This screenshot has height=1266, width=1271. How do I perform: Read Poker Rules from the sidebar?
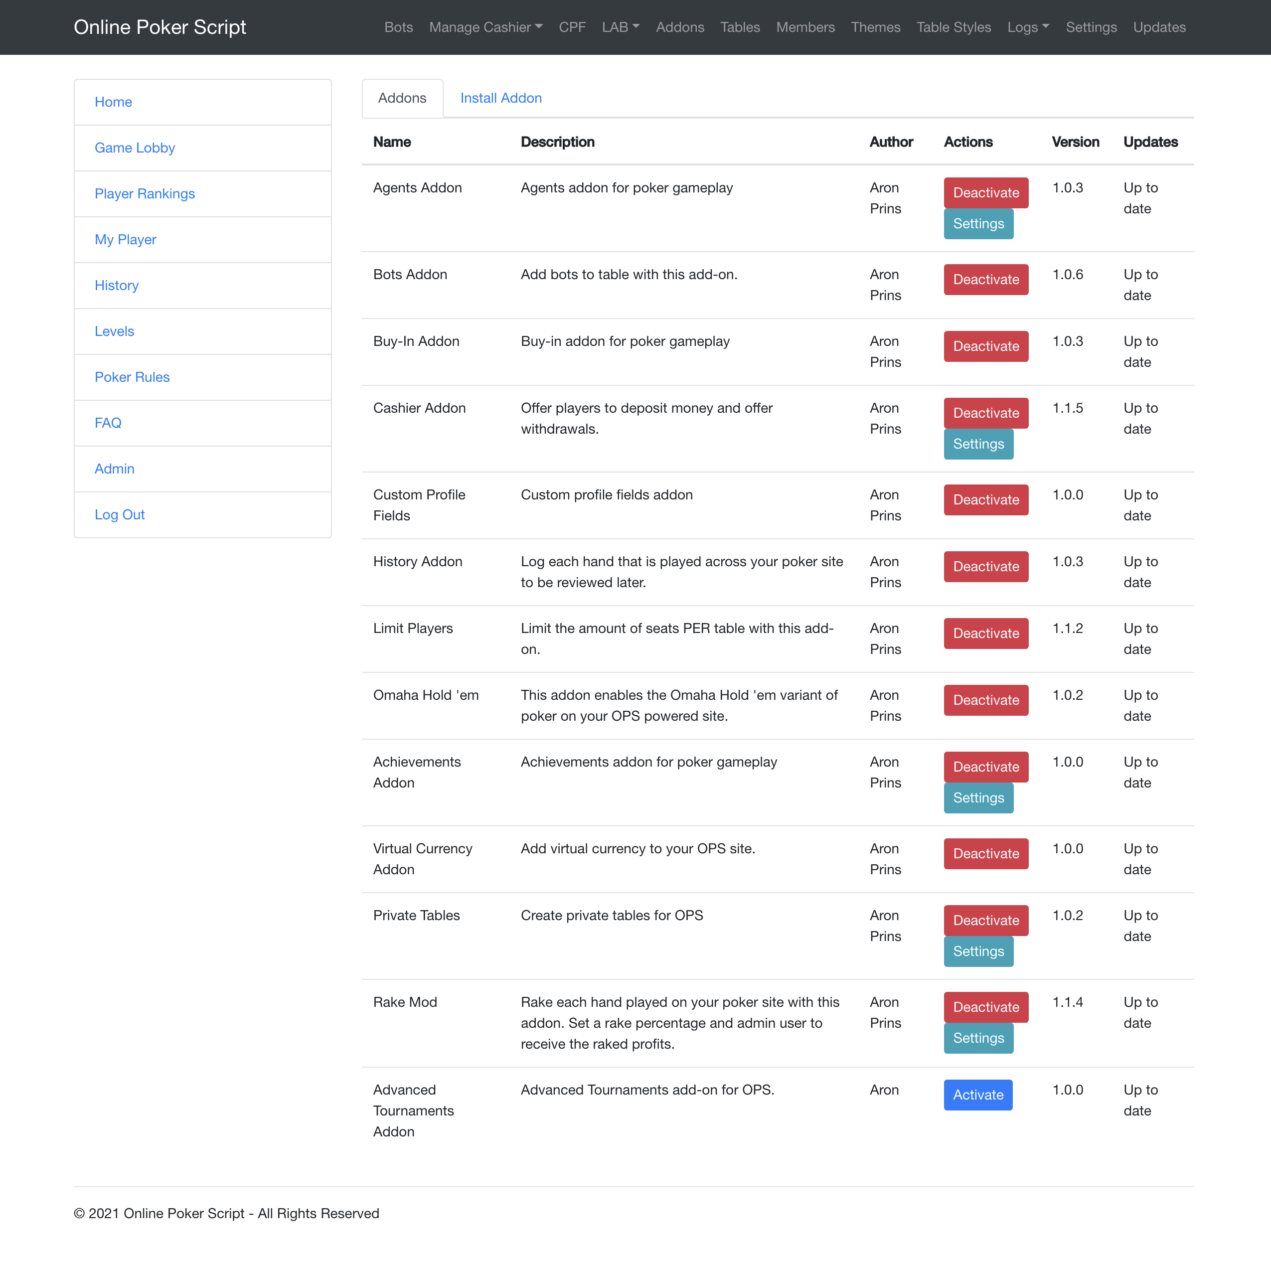point(203,377)
